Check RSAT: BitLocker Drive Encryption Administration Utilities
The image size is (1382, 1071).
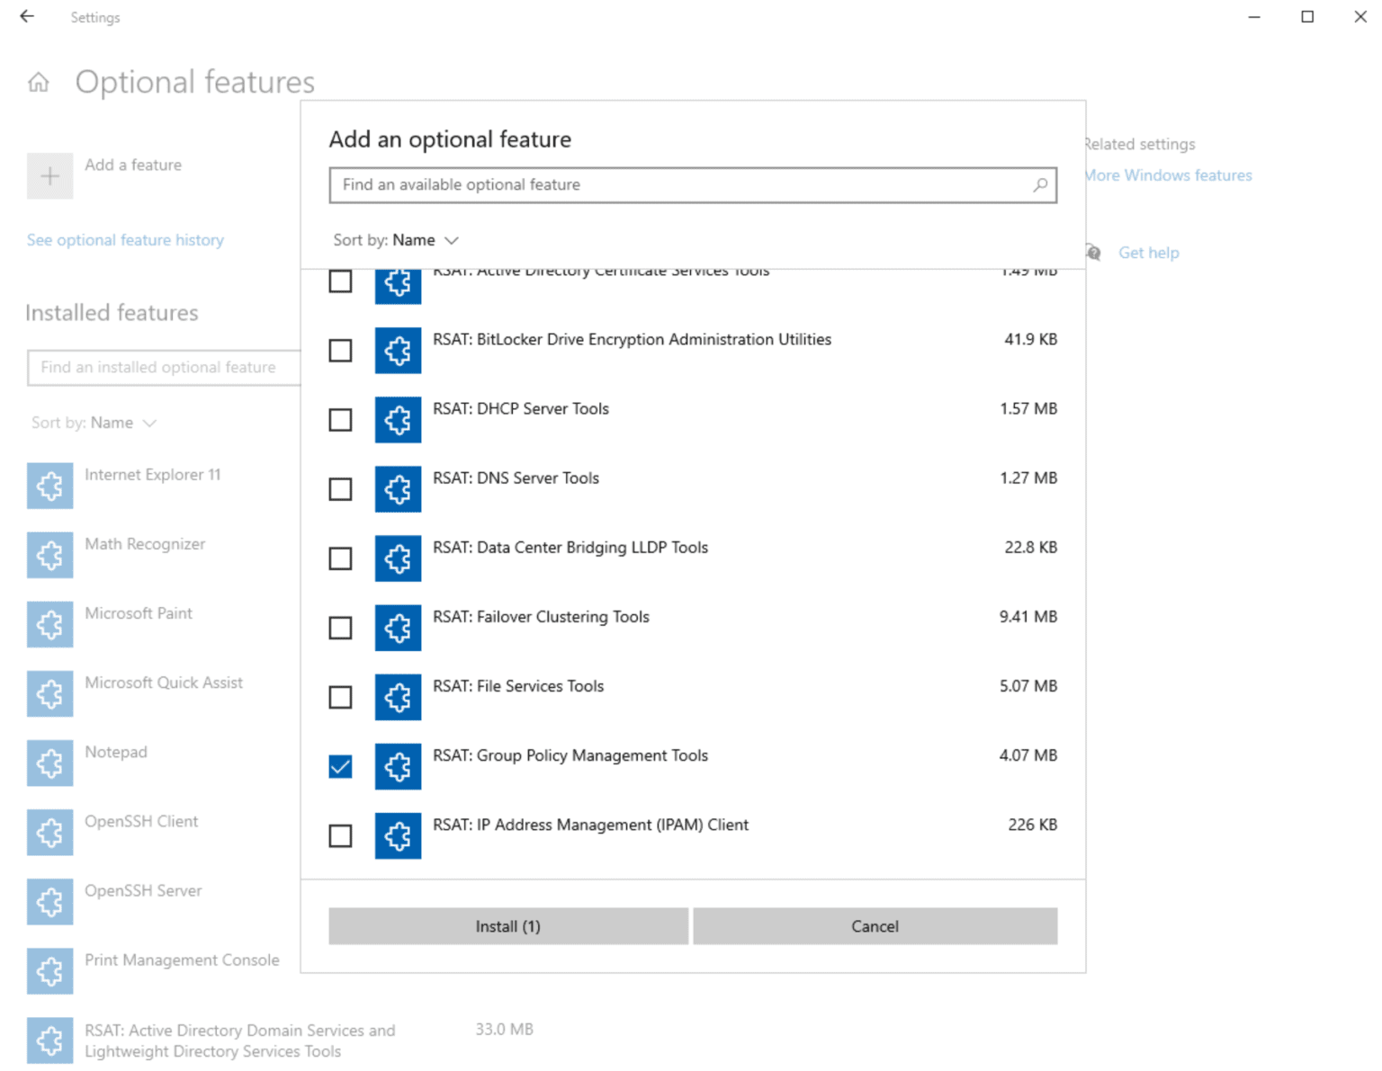340,351
